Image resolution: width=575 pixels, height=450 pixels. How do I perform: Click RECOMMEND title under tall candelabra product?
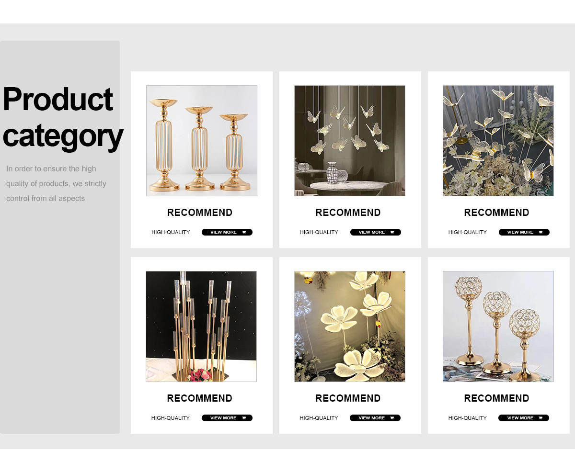pos(200,398)
